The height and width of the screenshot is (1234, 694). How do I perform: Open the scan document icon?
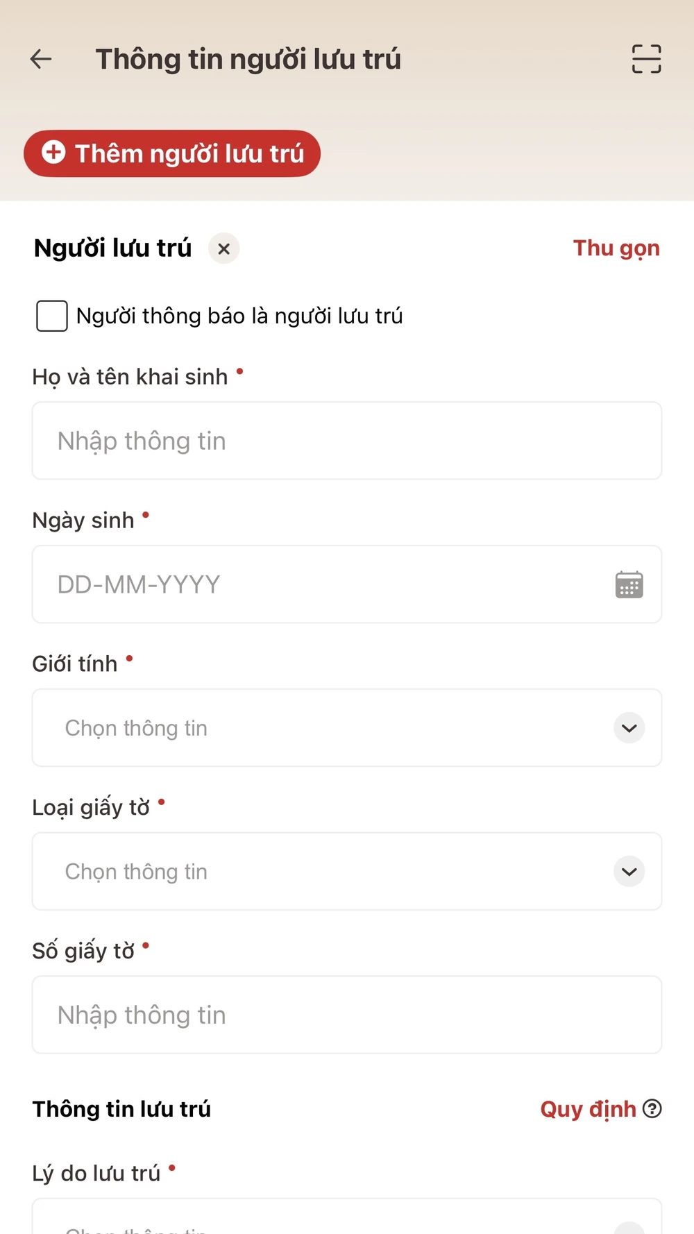click(x=646, y=59)
